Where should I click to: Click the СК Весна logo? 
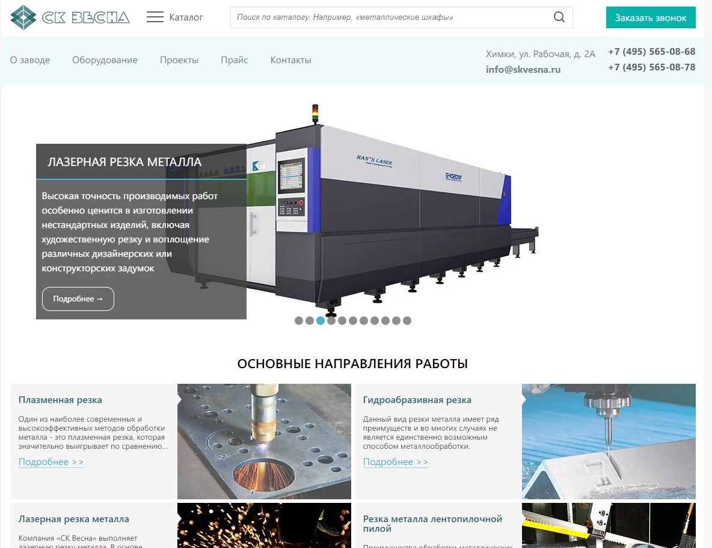(70, 17)
